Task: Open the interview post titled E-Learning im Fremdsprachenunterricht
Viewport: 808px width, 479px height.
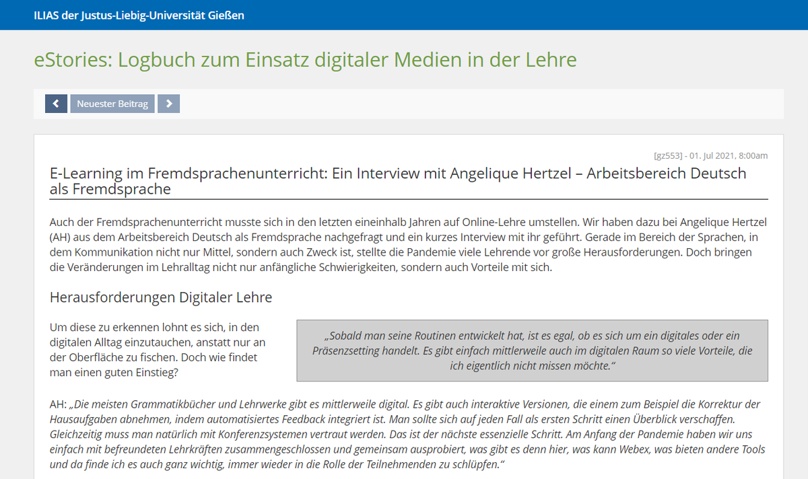Action: tap(397, 173)
